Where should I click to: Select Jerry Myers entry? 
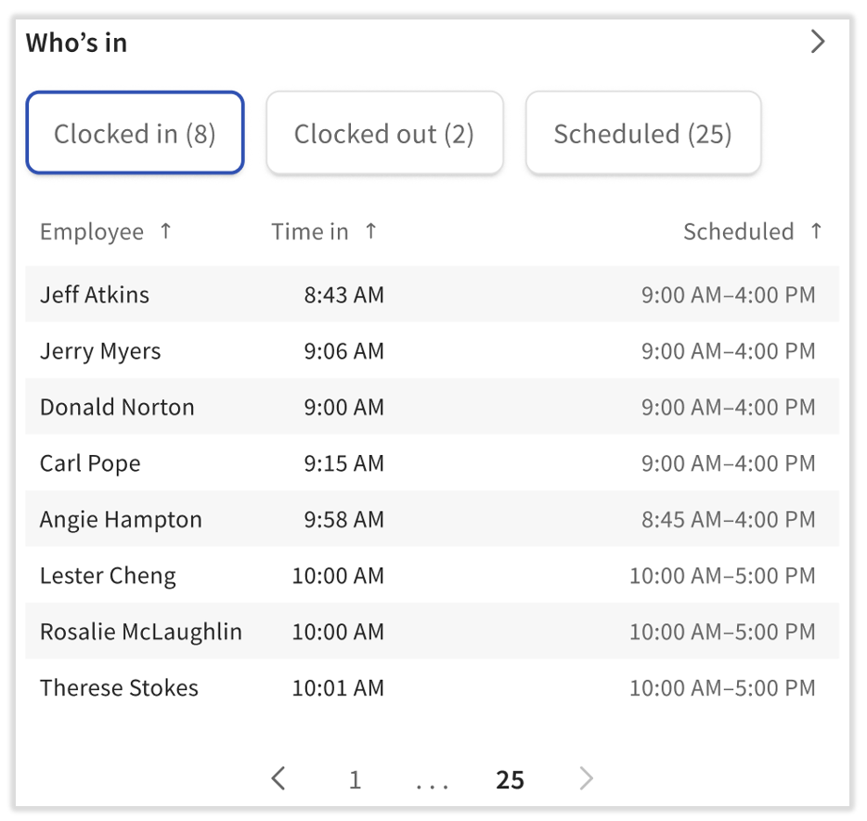coord(100,351)
